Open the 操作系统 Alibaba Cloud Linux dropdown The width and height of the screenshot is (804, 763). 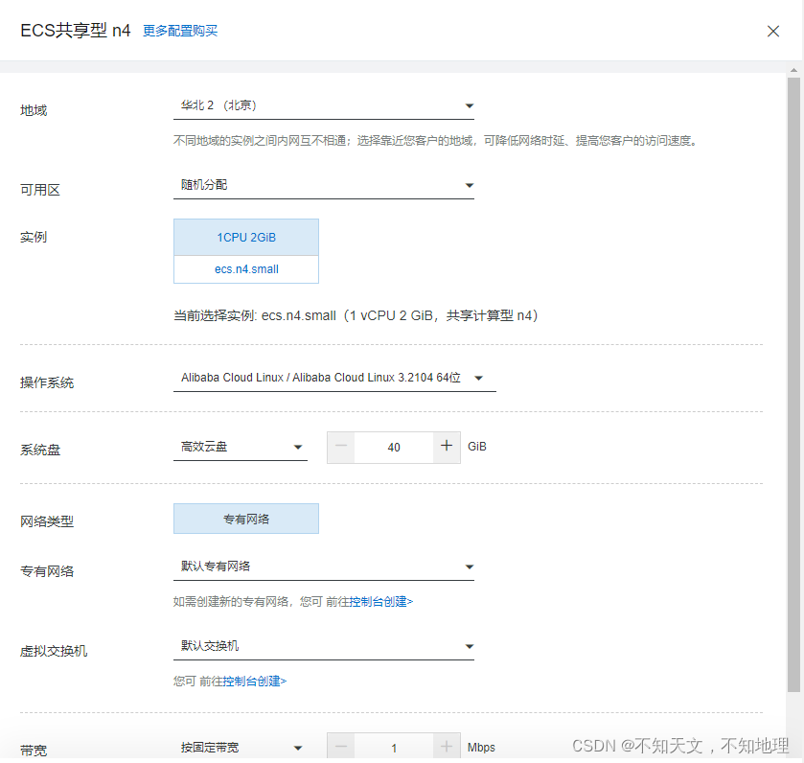[x=334, y=378]
